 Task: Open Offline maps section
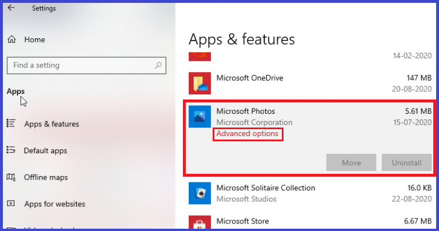coord(46,177)
